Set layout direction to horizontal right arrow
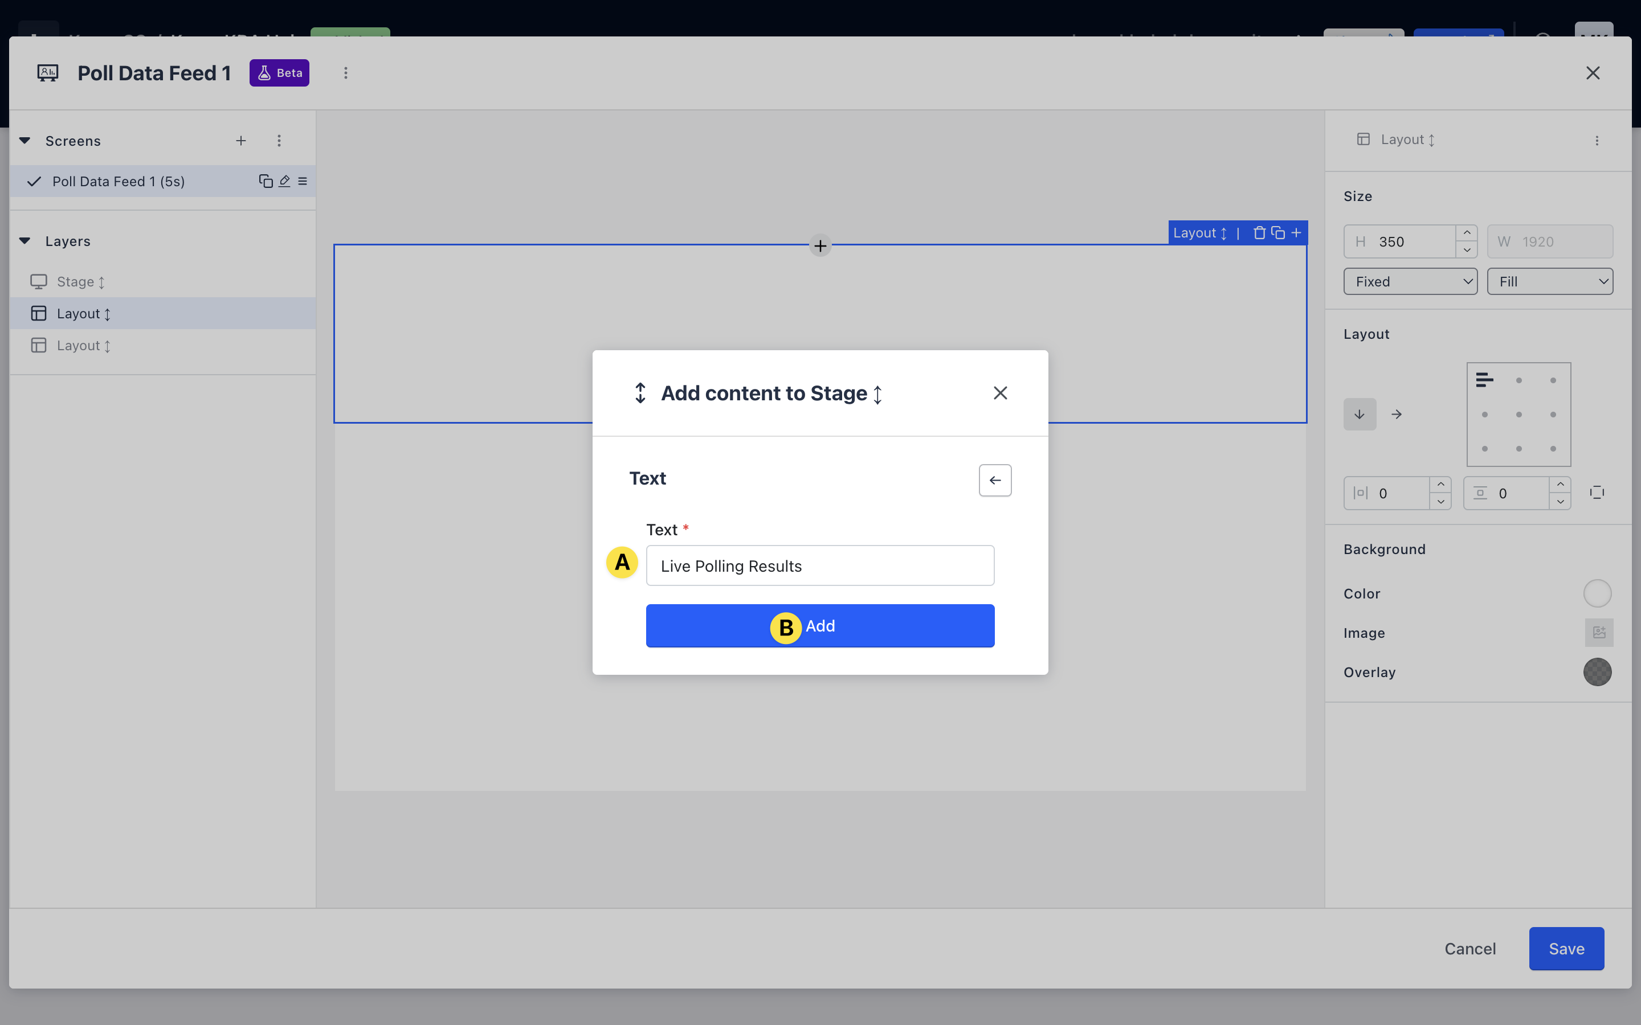Viewport: 1641px width, 1025px height. (1396, 414)
